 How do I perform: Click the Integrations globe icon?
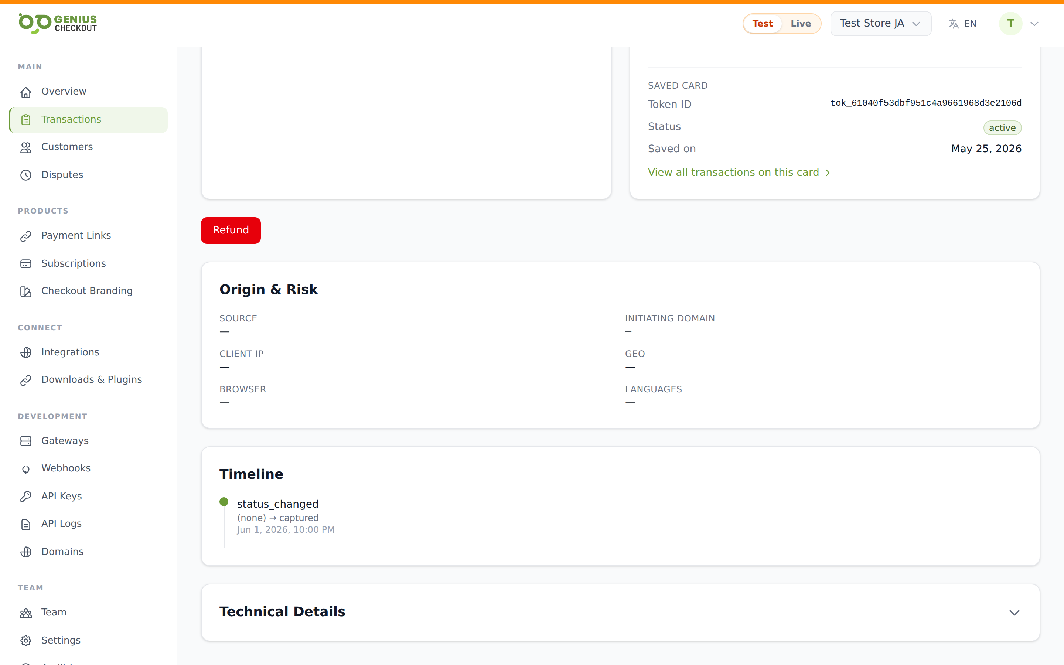[26, 353]
